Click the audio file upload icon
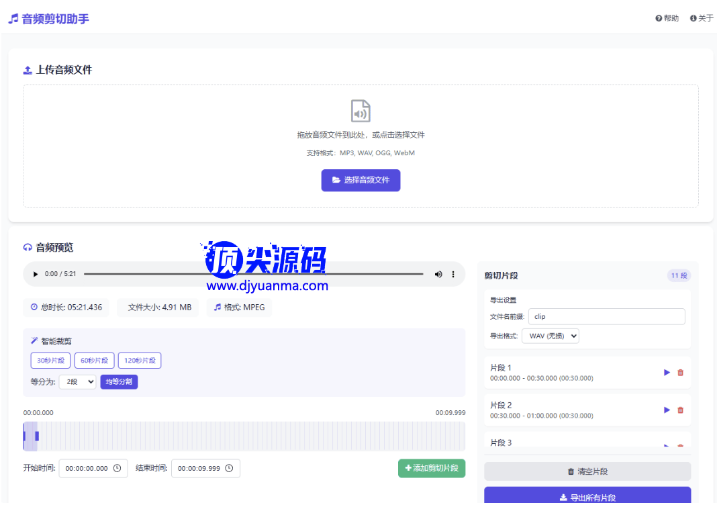The height and width of the screenshot is (509, 717). pos(361,111)
